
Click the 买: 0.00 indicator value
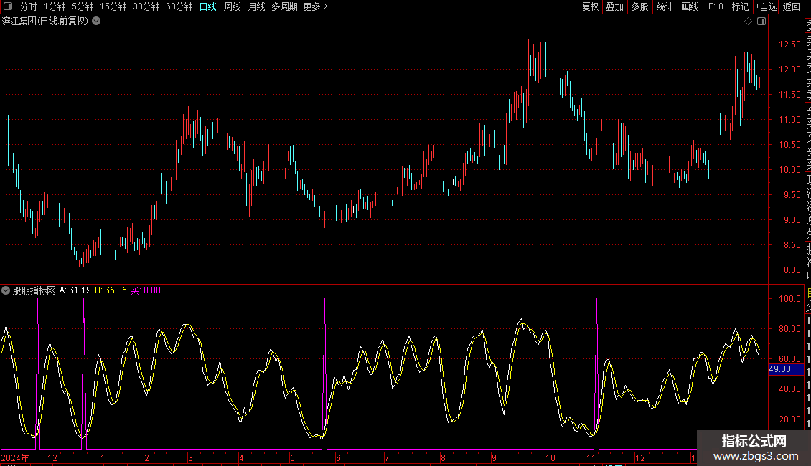point(146,290)
